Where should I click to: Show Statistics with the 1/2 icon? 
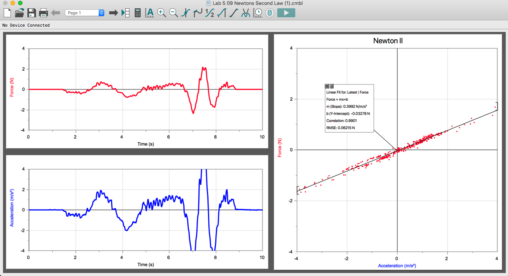coord(210,13)
